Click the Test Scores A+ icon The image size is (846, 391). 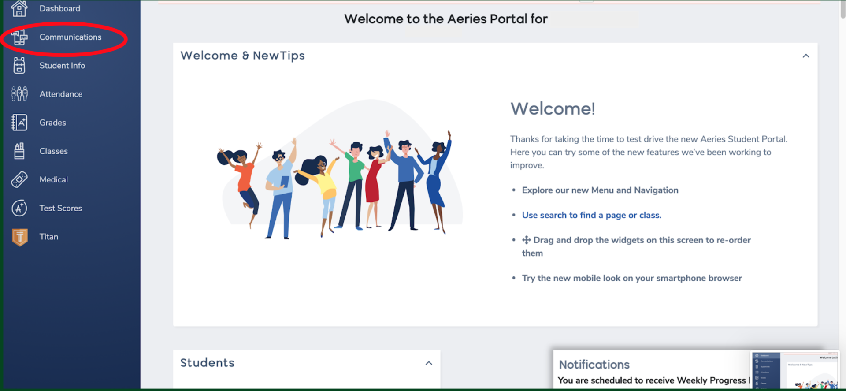[19, 208]
